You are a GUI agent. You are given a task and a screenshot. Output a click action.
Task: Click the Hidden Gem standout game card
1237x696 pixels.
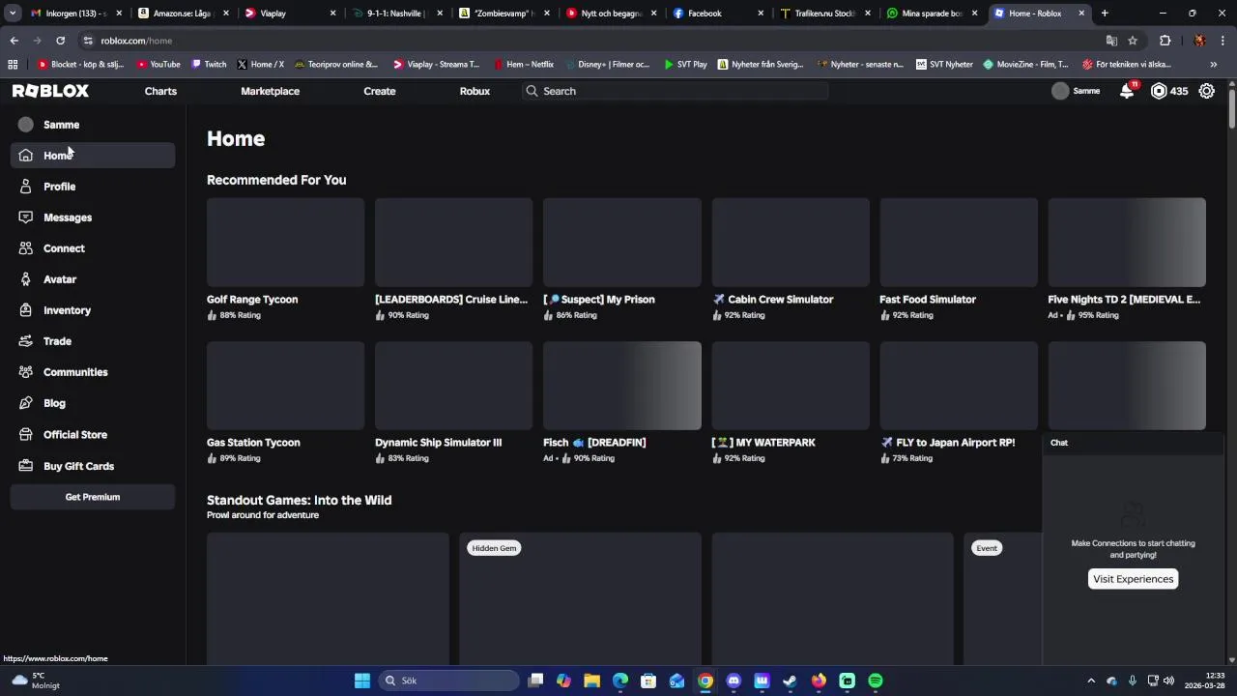click(x=581, y=598)
